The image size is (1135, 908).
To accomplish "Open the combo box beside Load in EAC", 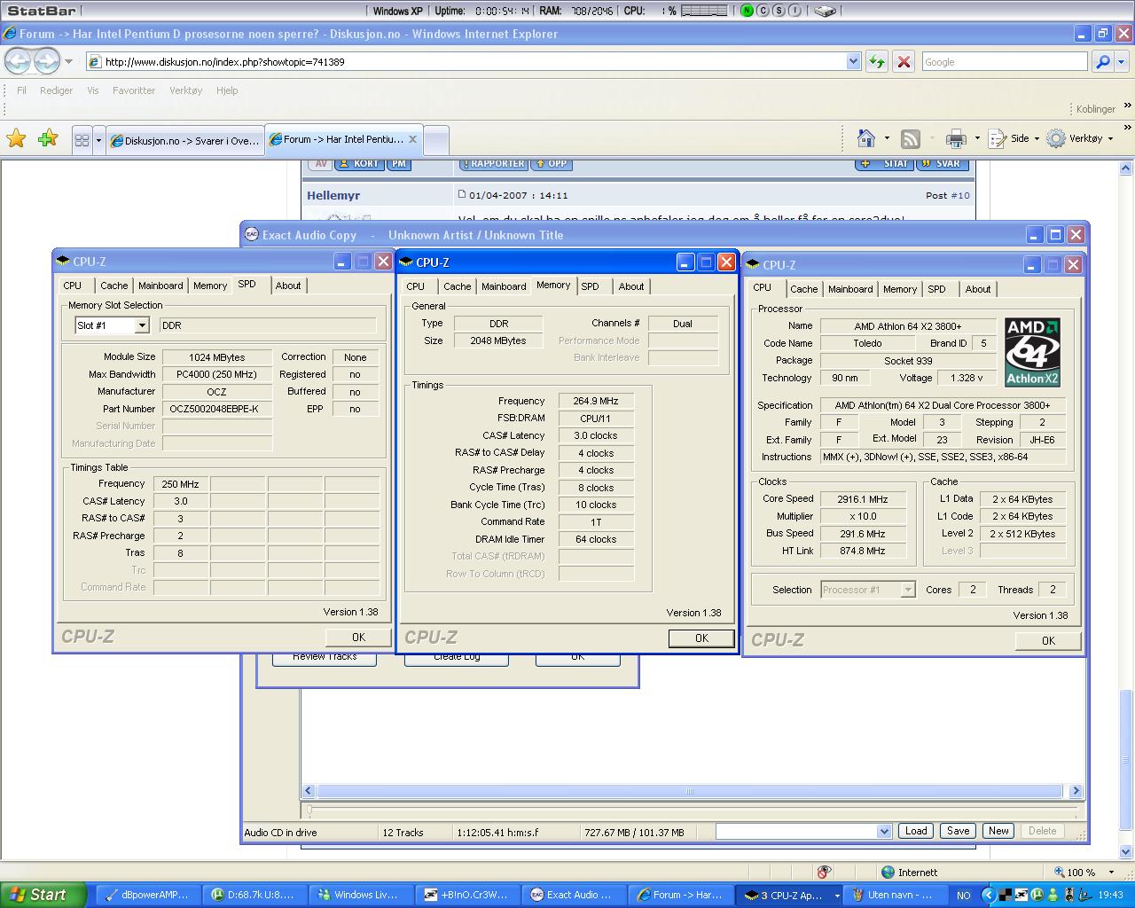I will coord(883,831).
